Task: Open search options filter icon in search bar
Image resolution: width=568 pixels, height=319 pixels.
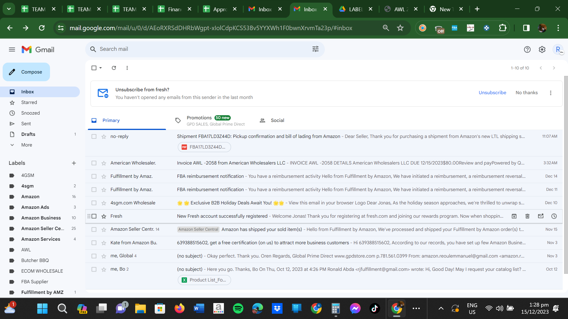Action: [315, 49]
